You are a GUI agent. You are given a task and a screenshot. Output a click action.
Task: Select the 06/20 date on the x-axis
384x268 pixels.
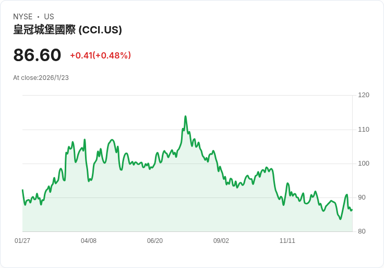pyautogui.click(x=155, y=241)
